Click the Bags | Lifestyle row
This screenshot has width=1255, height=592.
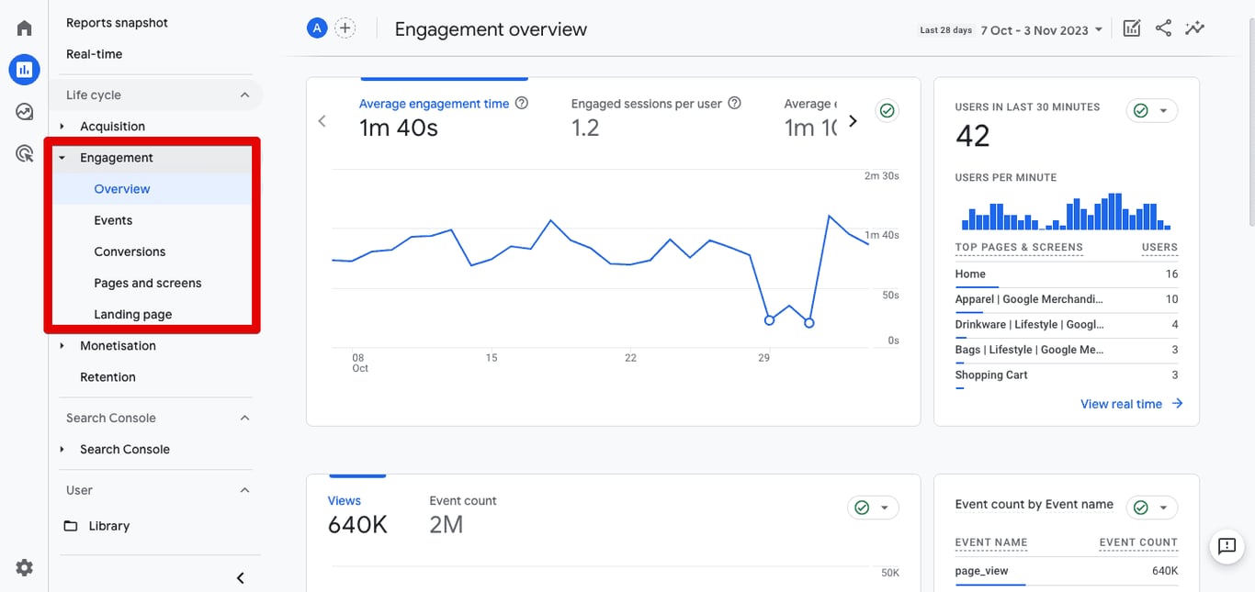point(1067,350)
